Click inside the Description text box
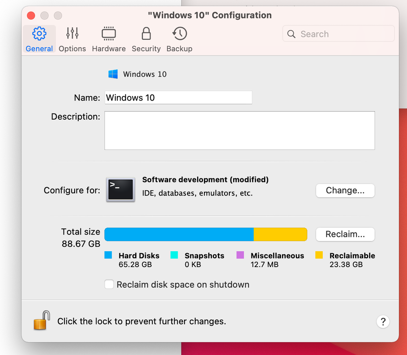 click(240, 131)
